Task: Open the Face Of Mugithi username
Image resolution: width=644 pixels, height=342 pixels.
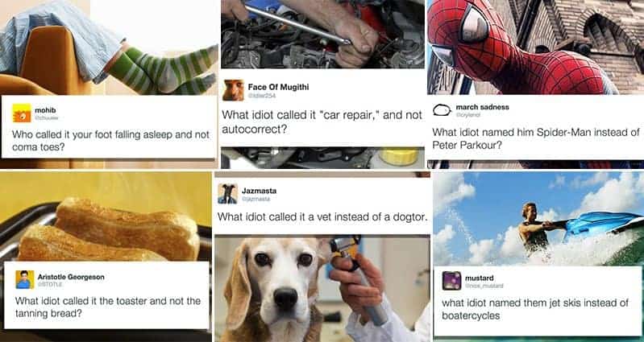Action: coord(278,87)
